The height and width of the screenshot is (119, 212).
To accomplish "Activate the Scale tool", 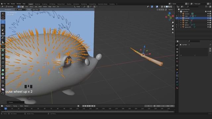I will pyautogui.click(x=3, y=30).
